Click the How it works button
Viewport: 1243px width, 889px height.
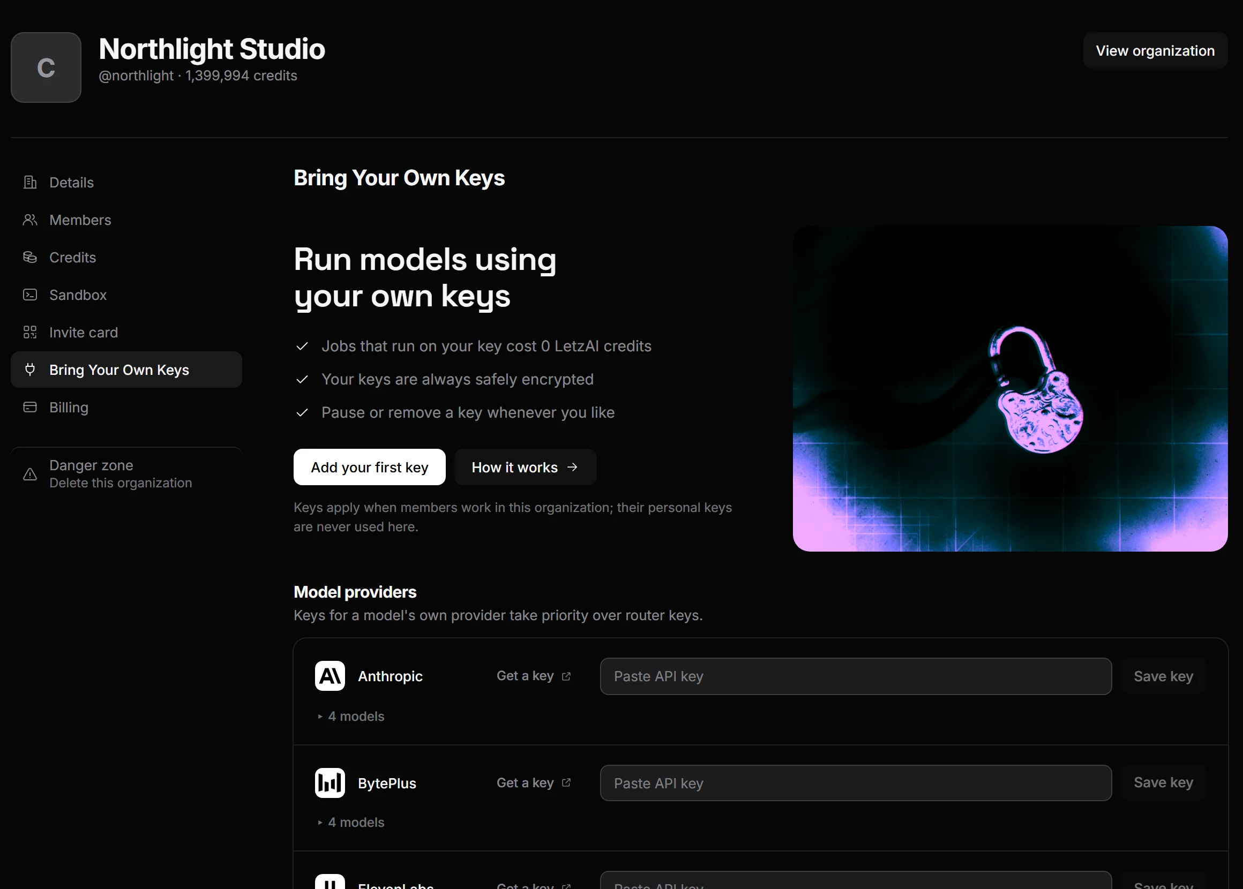525,467
